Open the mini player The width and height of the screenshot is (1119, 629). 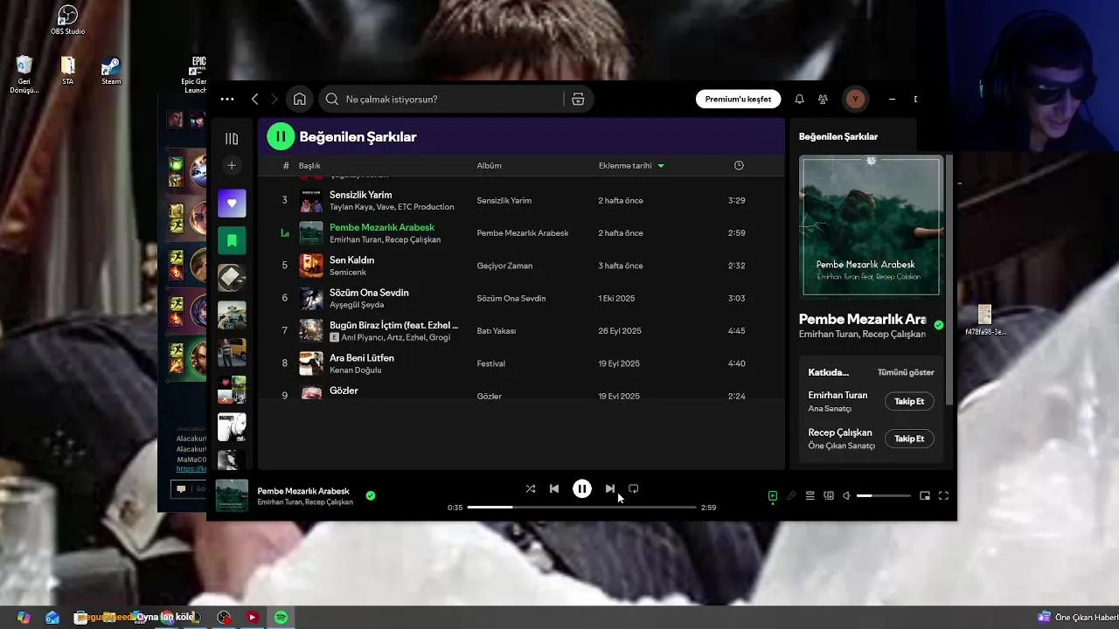(925, 496)
